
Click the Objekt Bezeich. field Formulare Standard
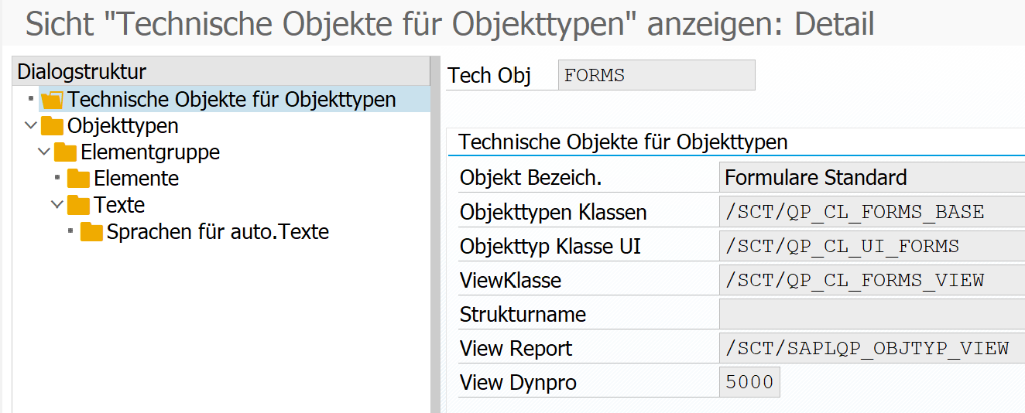[x=872, y=177]
